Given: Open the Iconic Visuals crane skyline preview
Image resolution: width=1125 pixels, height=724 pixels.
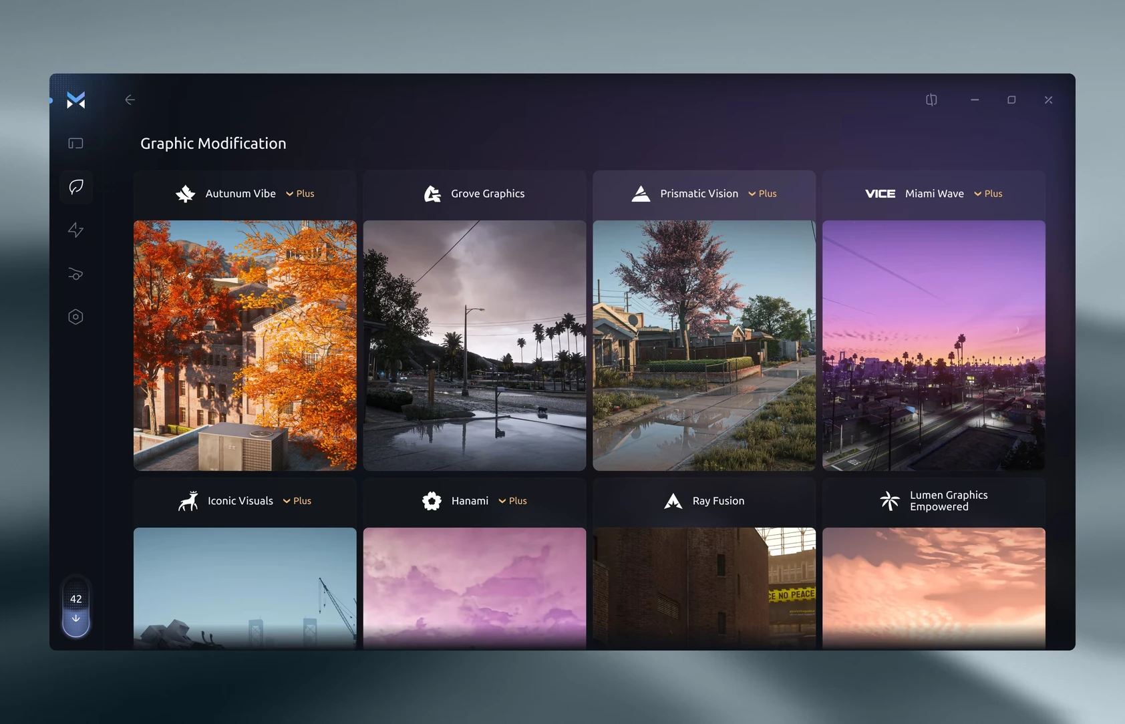Looking at the screenshot, I should click(x=245, y=588).
